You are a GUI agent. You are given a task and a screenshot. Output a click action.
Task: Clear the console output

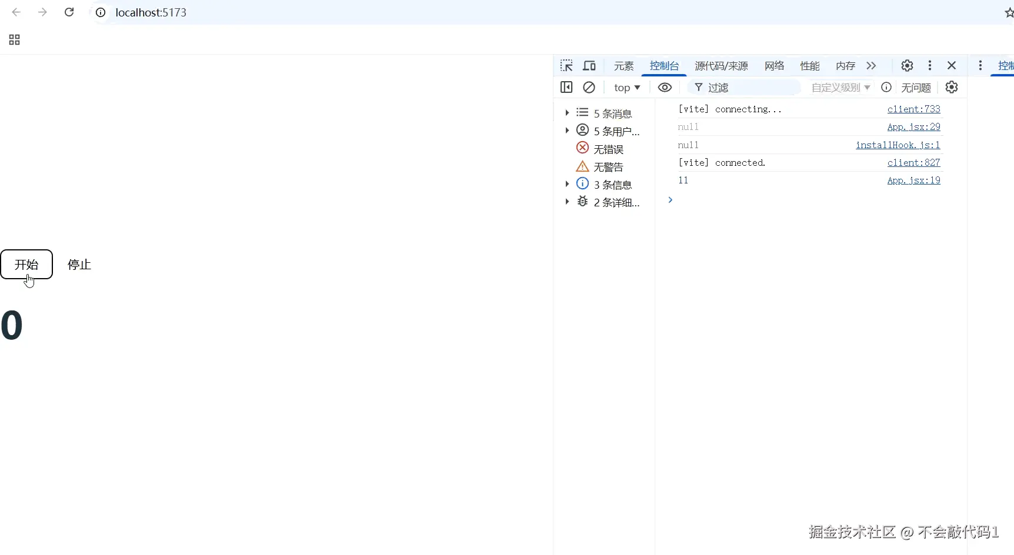tap(589, 87)
